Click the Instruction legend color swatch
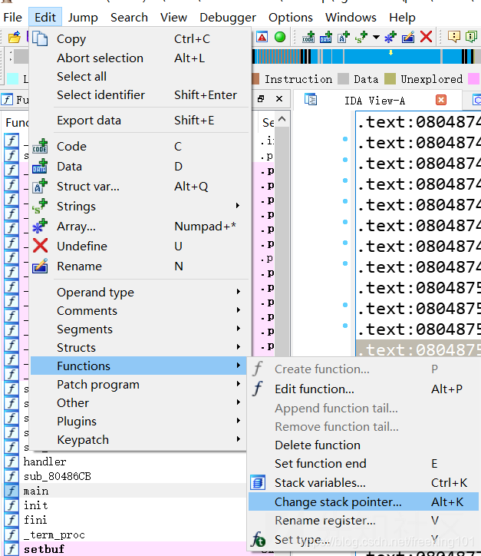The image size is (481, 556). tap(255, 79)
